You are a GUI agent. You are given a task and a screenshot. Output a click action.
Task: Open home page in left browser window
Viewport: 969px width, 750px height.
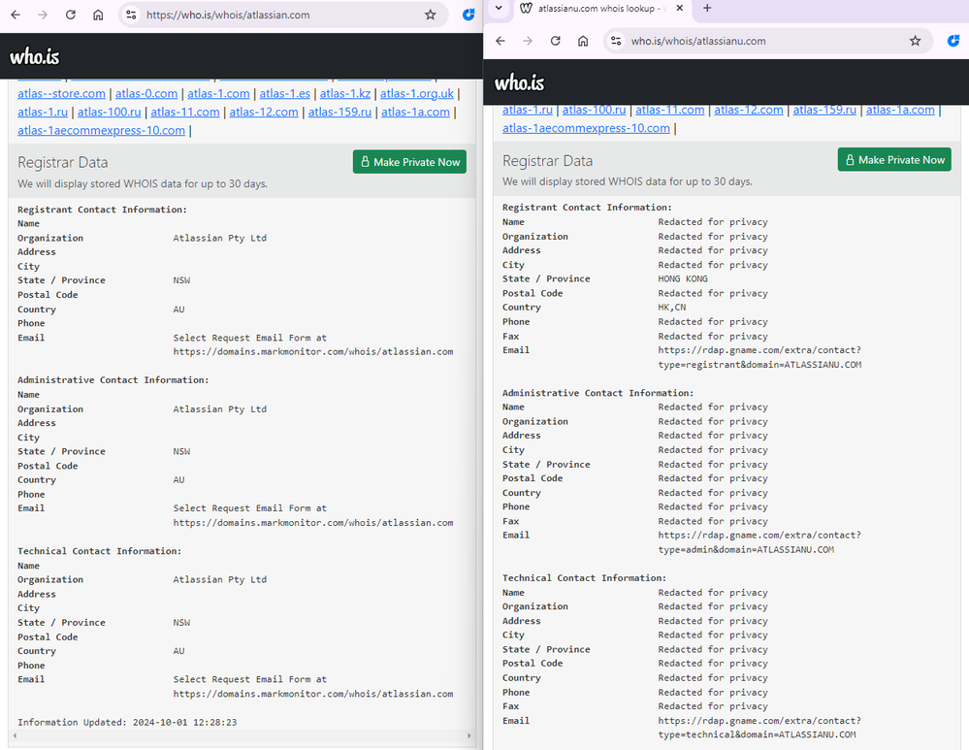[98, 15]
